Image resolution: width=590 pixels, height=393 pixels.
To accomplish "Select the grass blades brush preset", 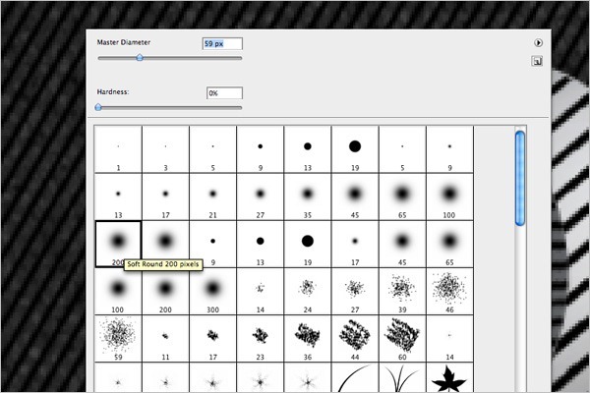I will (402, 378).
